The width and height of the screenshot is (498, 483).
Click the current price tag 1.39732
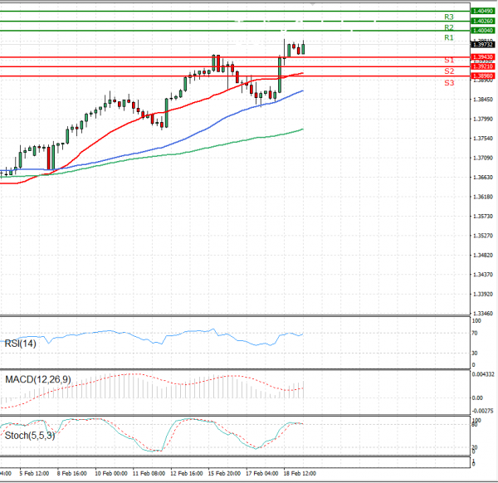[x=483, y=45]
